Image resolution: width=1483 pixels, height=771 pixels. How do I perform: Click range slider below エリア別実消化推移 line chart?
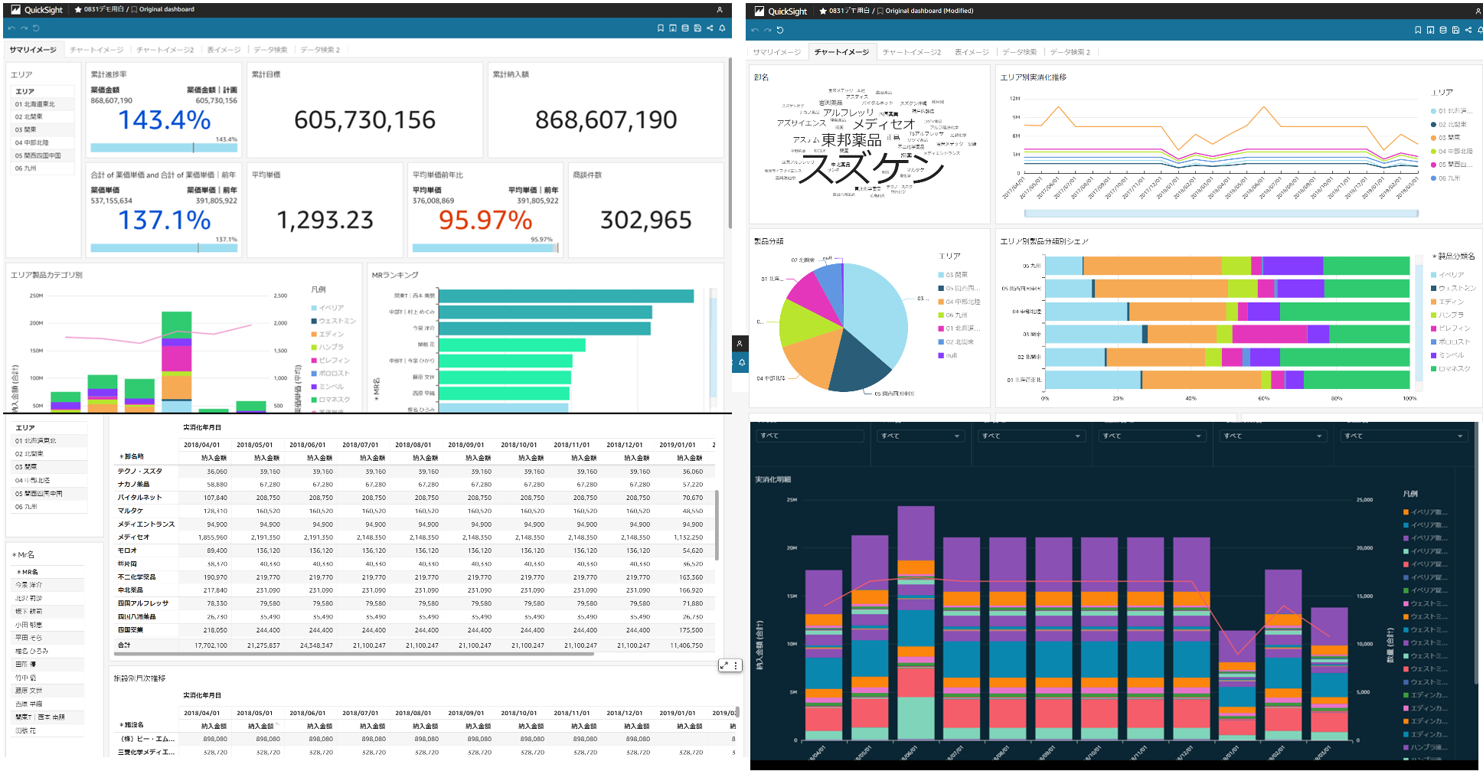pyautogui.click(x=1221, y=213)
